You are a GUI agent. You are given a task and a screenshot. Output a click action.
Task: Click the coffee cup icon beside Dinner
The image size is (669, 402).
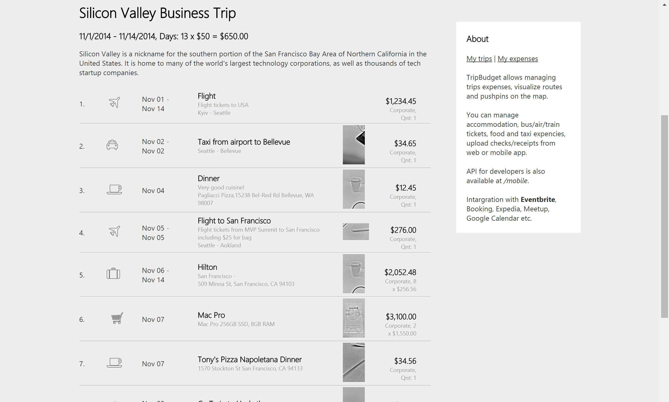pyautogui.click(x=114, y=189)
